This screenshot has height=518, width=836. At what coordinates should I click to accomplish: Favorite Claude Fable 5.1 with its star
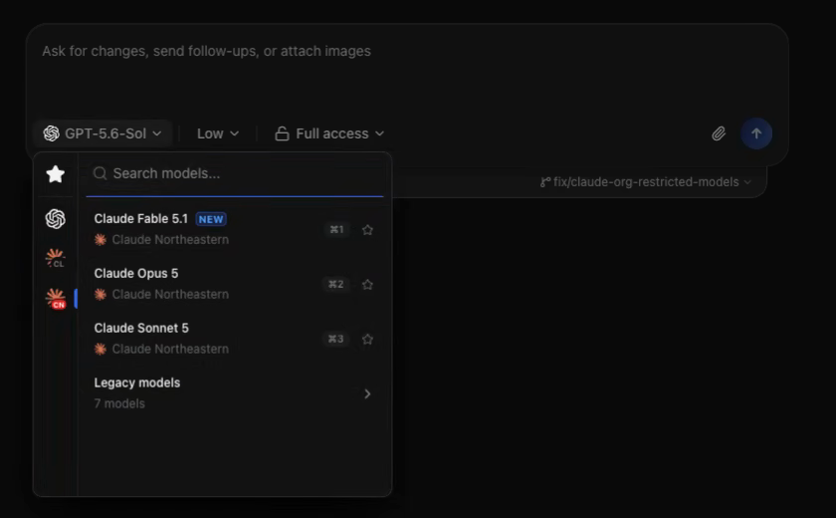pyautogui.click(x=367, y=230)
